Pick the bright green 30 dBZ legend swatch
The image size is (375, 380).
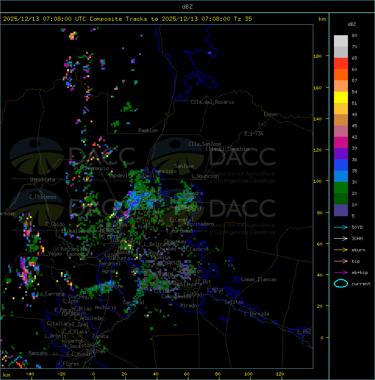pyautogui.click(x=341, y=188)
